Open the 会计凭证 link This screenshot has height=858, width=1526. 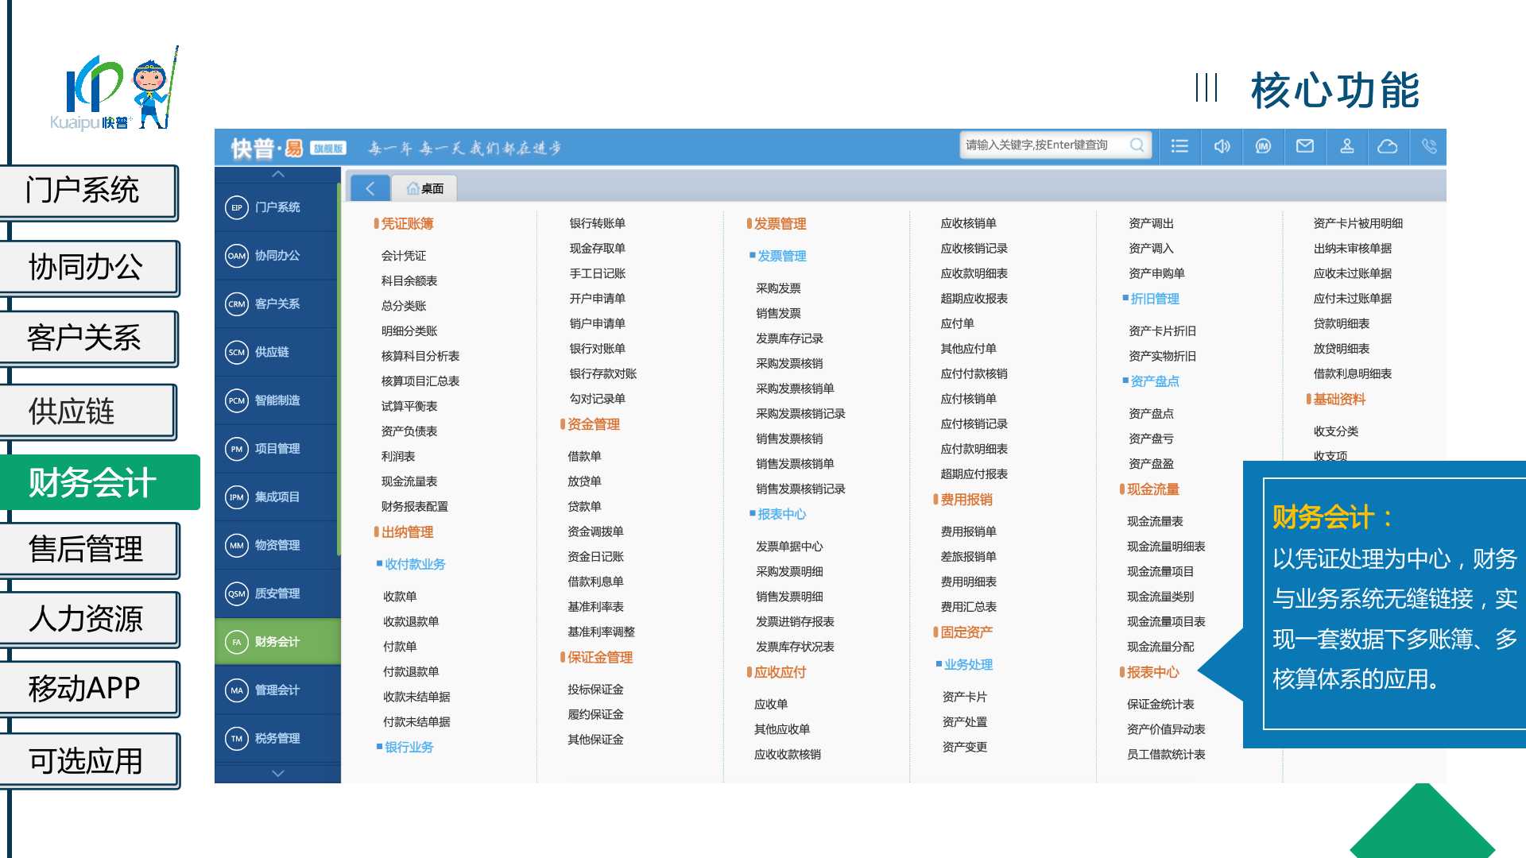404,256
